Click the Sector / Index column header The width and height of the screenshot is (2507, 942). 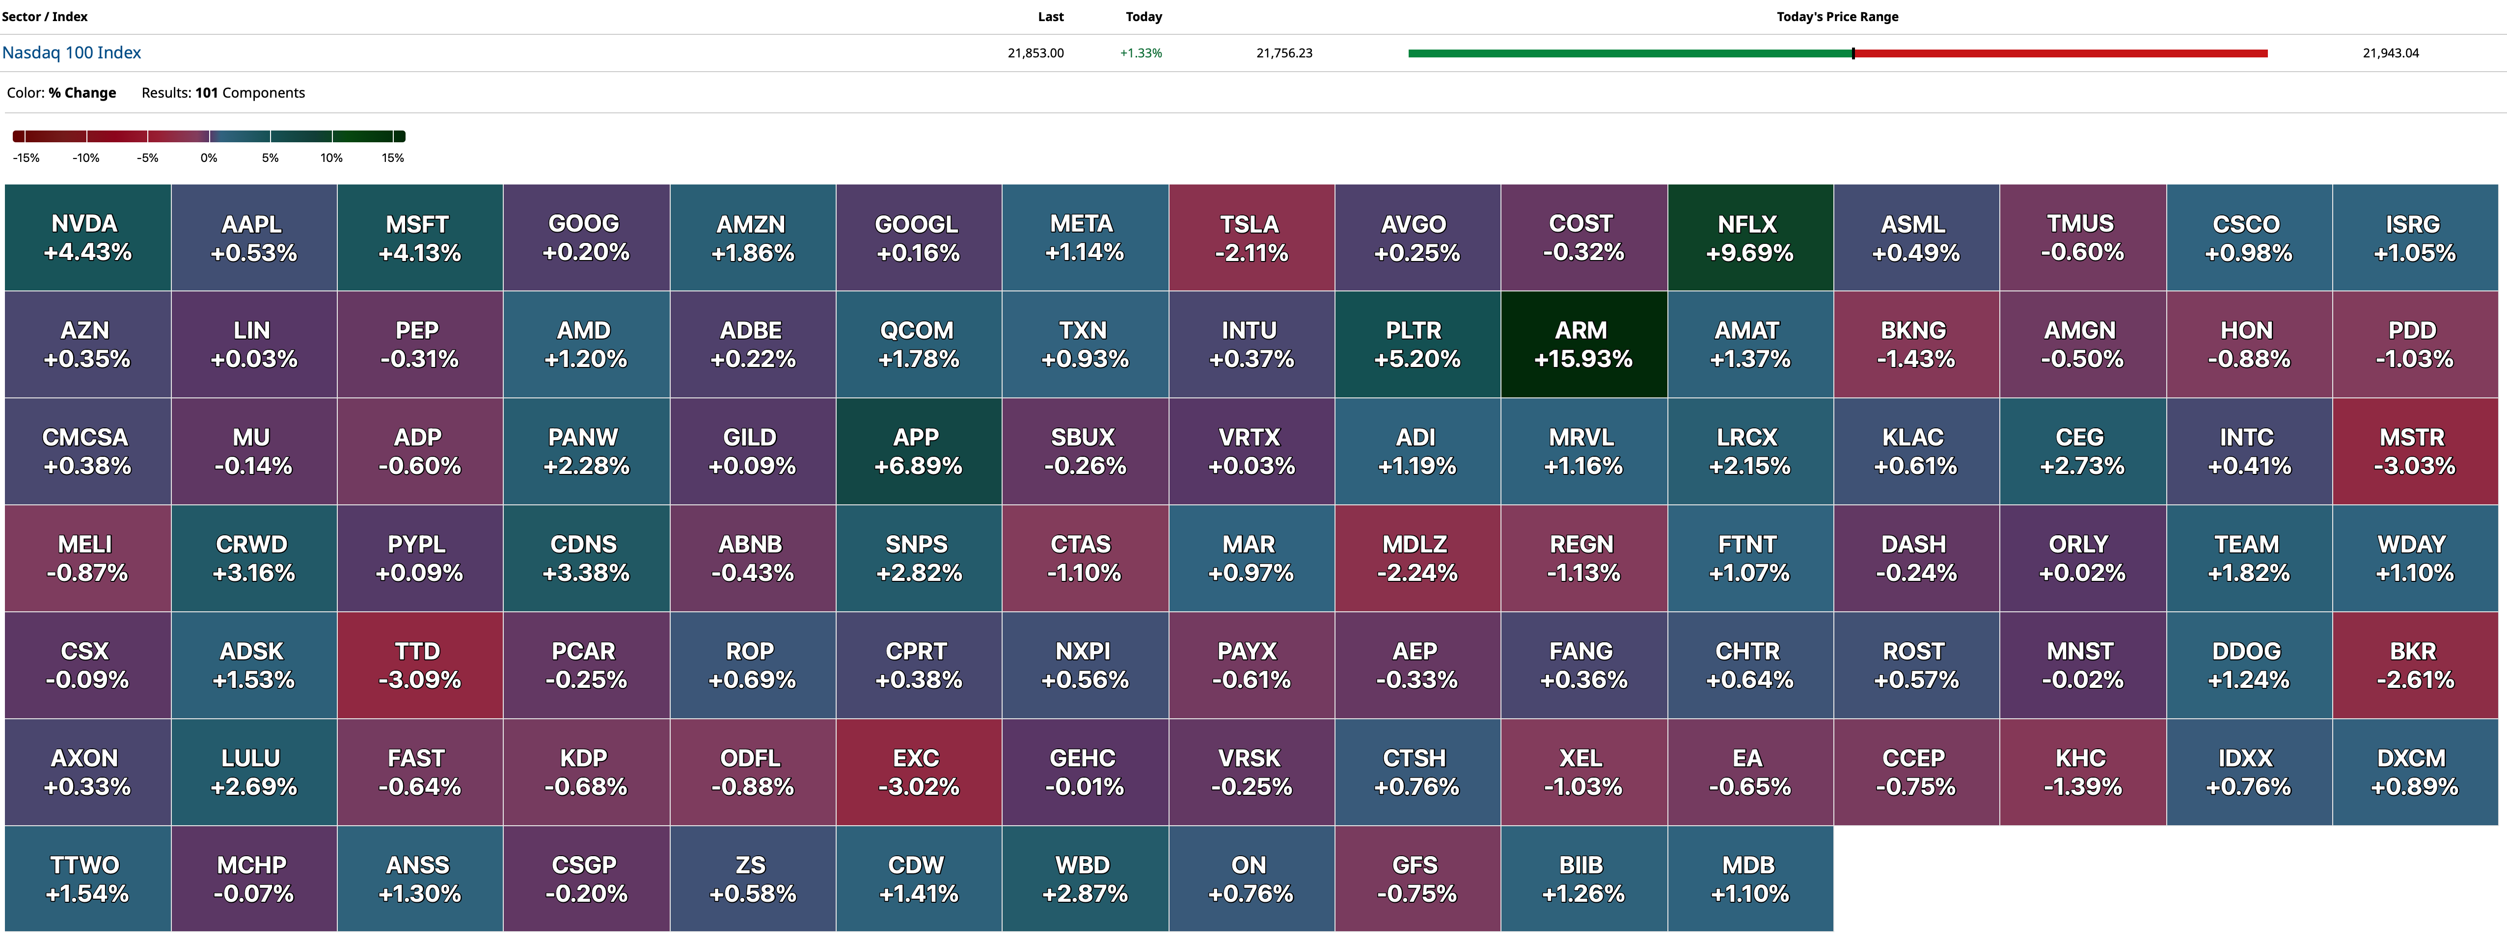45,17
